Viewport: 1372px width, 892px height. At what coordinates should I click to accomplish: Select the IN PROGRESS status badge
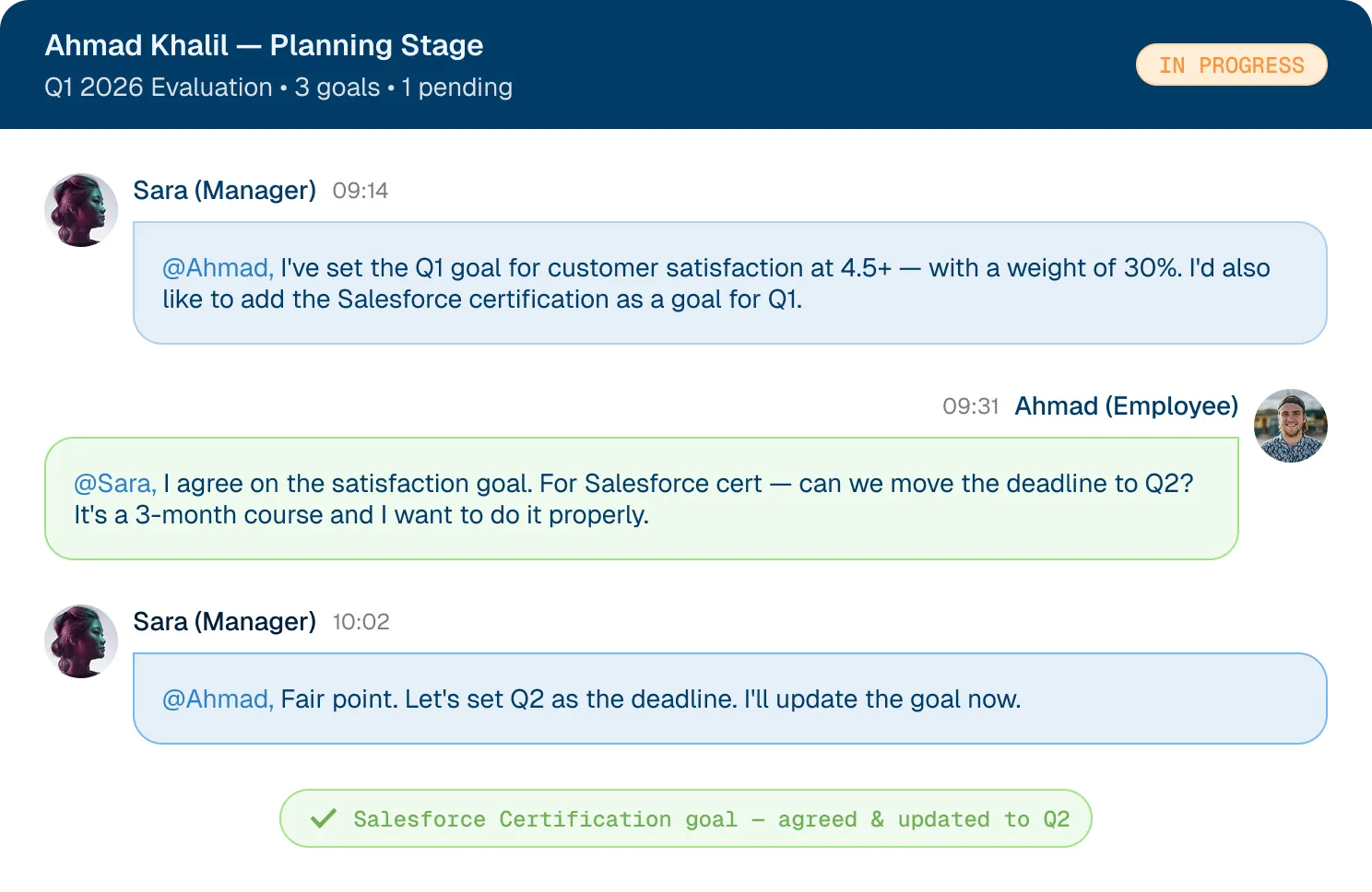1232,65
